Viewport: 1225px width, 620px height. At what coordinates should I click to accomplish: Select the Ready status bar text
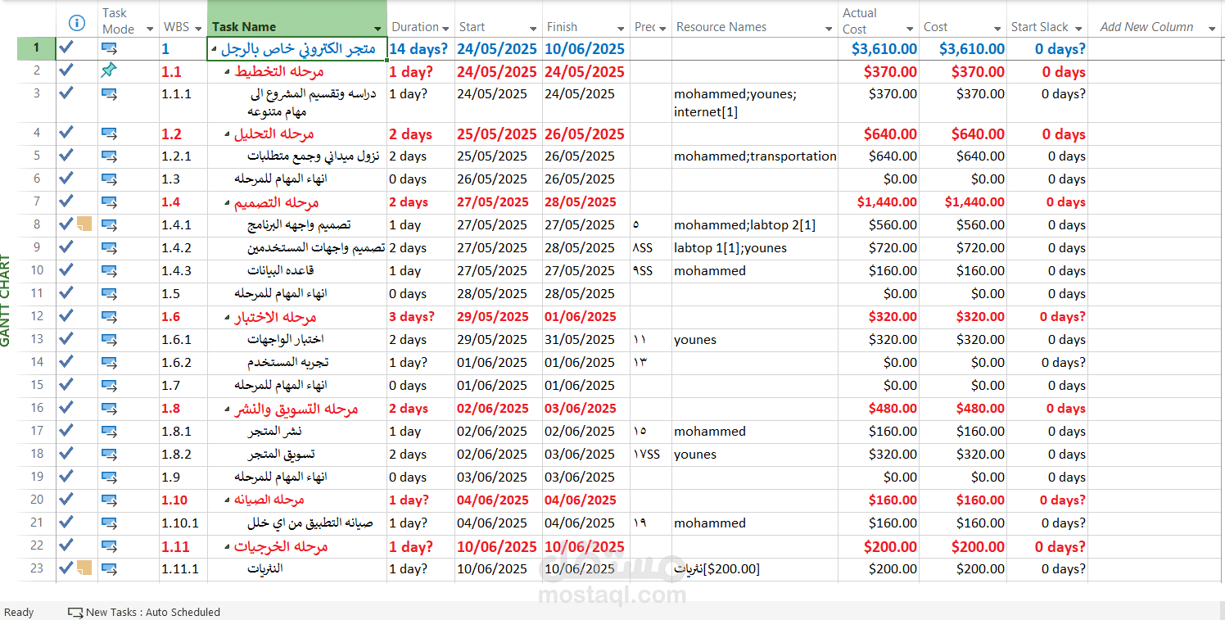coord(20,612)
